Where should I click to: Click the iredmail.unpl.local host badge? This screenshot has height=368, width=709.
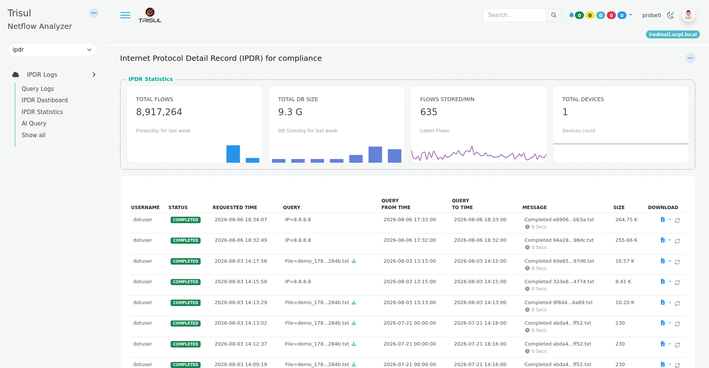tap(673, 35)
